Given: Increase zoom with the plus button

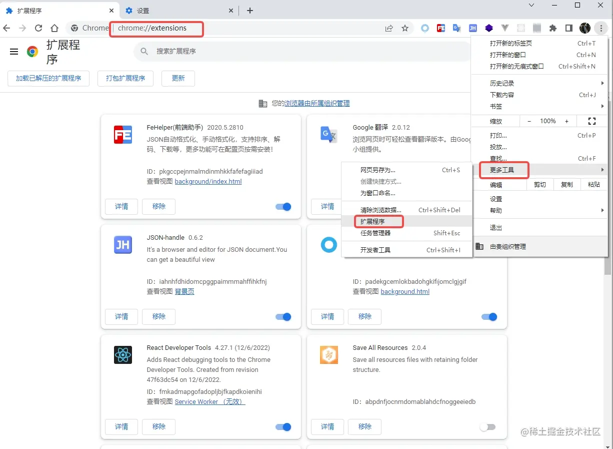Looking at the screenshot, I should click(566, 121).
